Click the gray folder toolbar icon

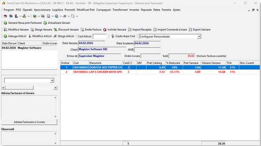pyautogui.click(x=43, y=16)
